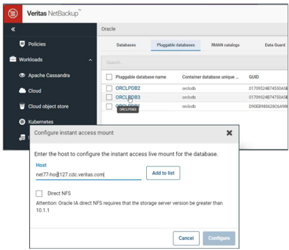Click the Cloud workload cloud icon
Screen dimensions: 289x250
point(22,91)
